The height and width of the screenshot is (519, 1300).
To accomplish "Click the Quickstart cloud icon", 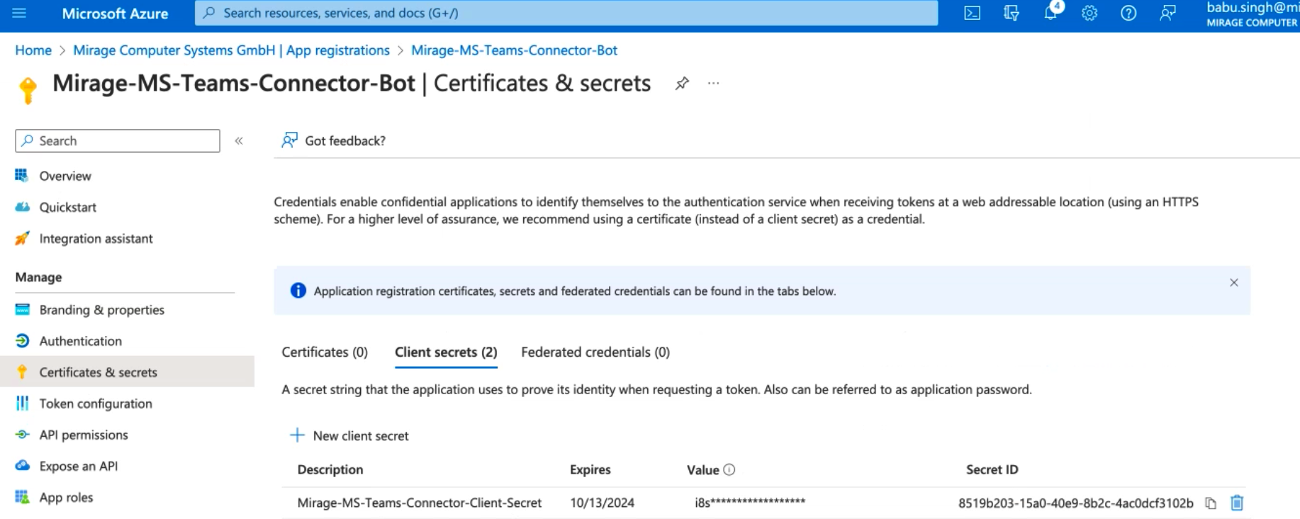I will click(22, 207).
